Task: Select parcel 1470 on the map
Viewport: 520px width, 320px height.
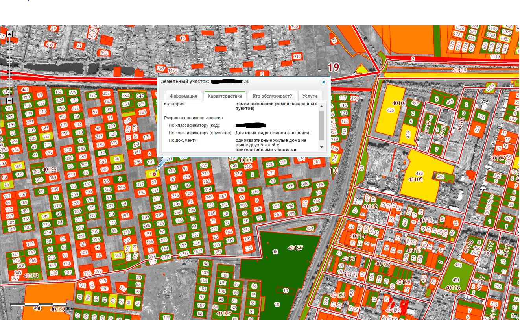Action: [x=172, y=70]
